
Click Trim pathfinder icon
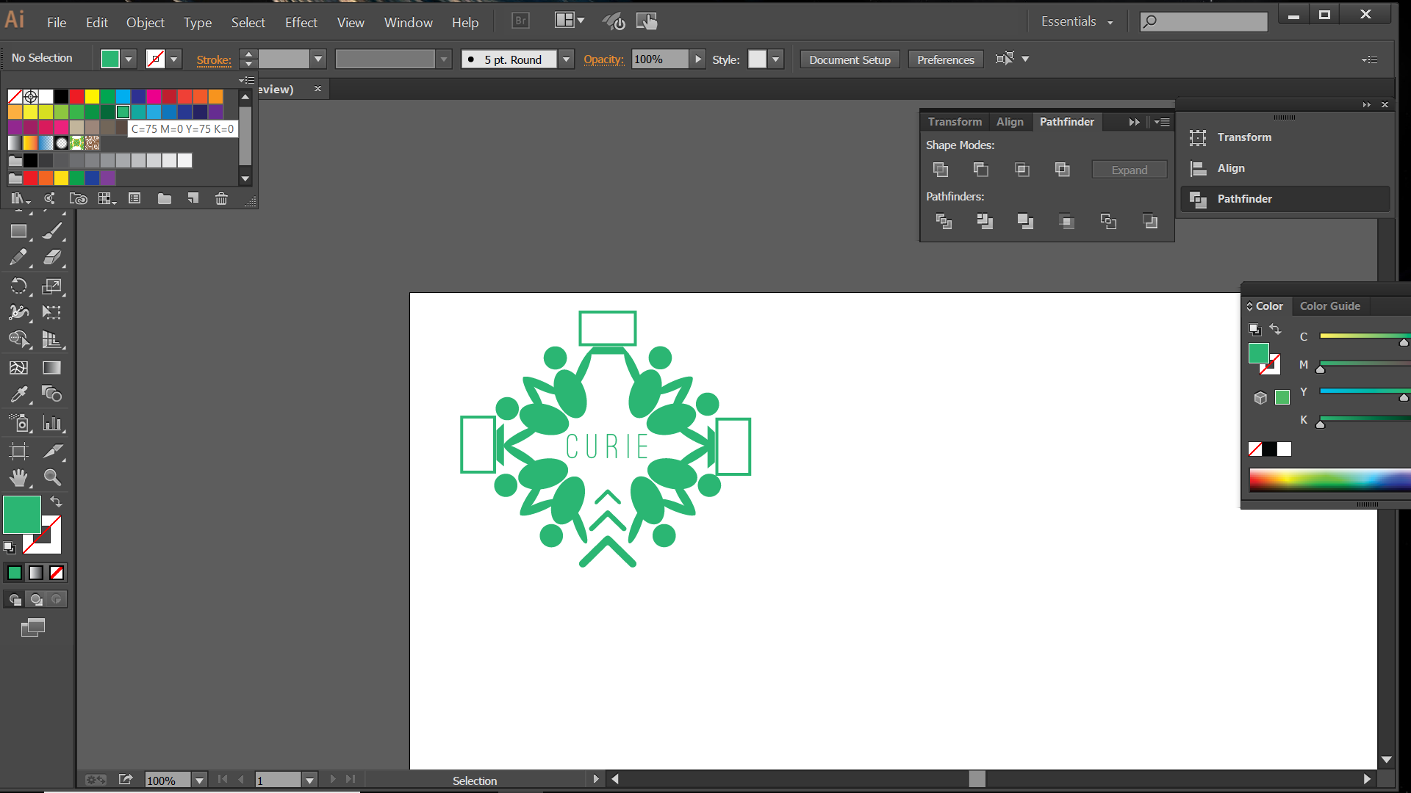(x=985, y=221)
